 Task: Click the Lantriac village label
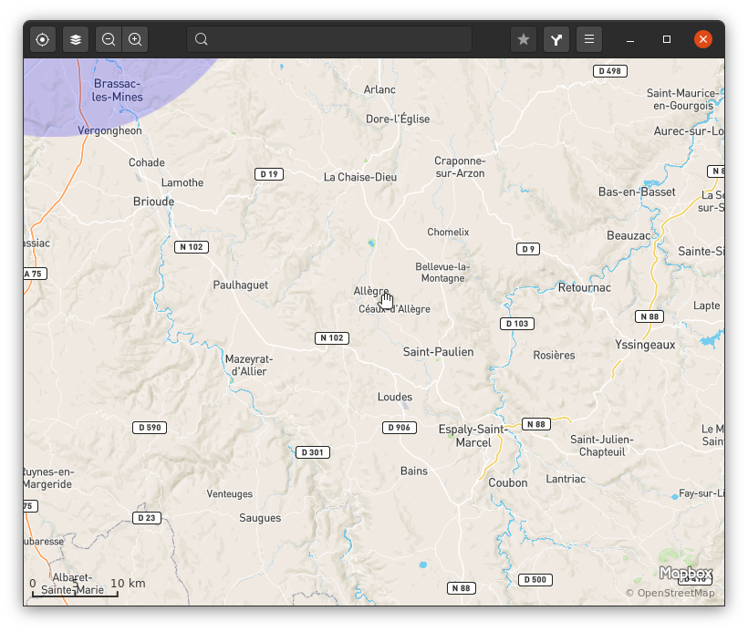tap(566, 479)
